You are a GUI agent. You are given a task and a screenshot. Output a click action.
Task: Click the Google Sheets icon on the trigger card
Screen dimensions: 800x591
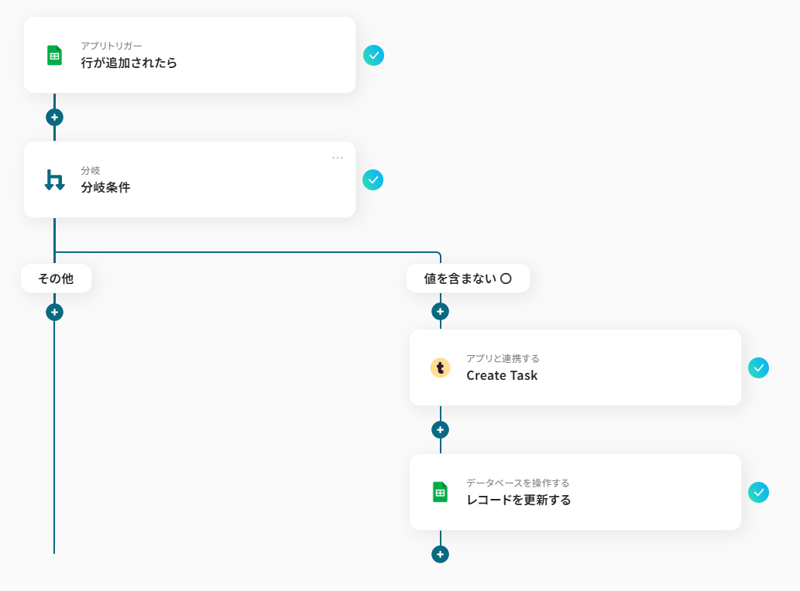click(x=54, y=56)
